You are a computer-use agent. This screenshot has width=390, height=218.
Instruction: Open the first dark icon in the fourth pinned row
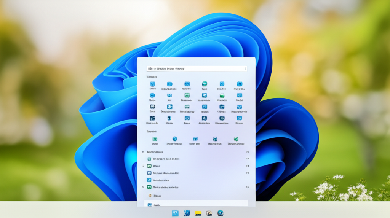152,119
